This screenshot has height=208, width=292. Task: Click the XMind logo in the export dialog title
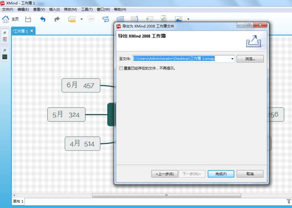pos(118,26)
